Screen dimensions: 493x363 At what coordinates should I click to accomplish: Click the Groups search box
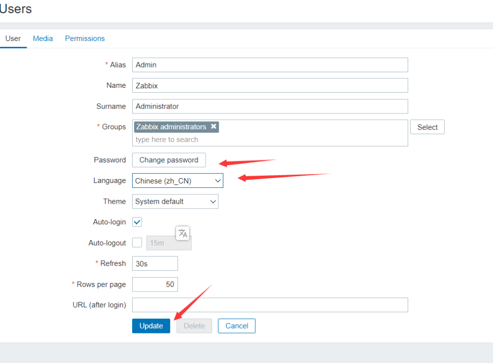pos(270,140)
